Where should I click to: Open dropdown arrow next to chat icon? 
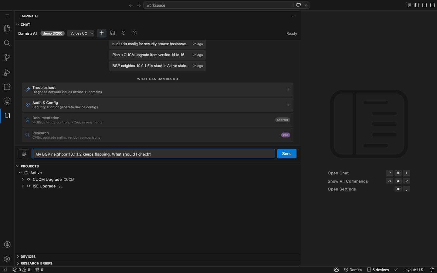click(306, 5)
